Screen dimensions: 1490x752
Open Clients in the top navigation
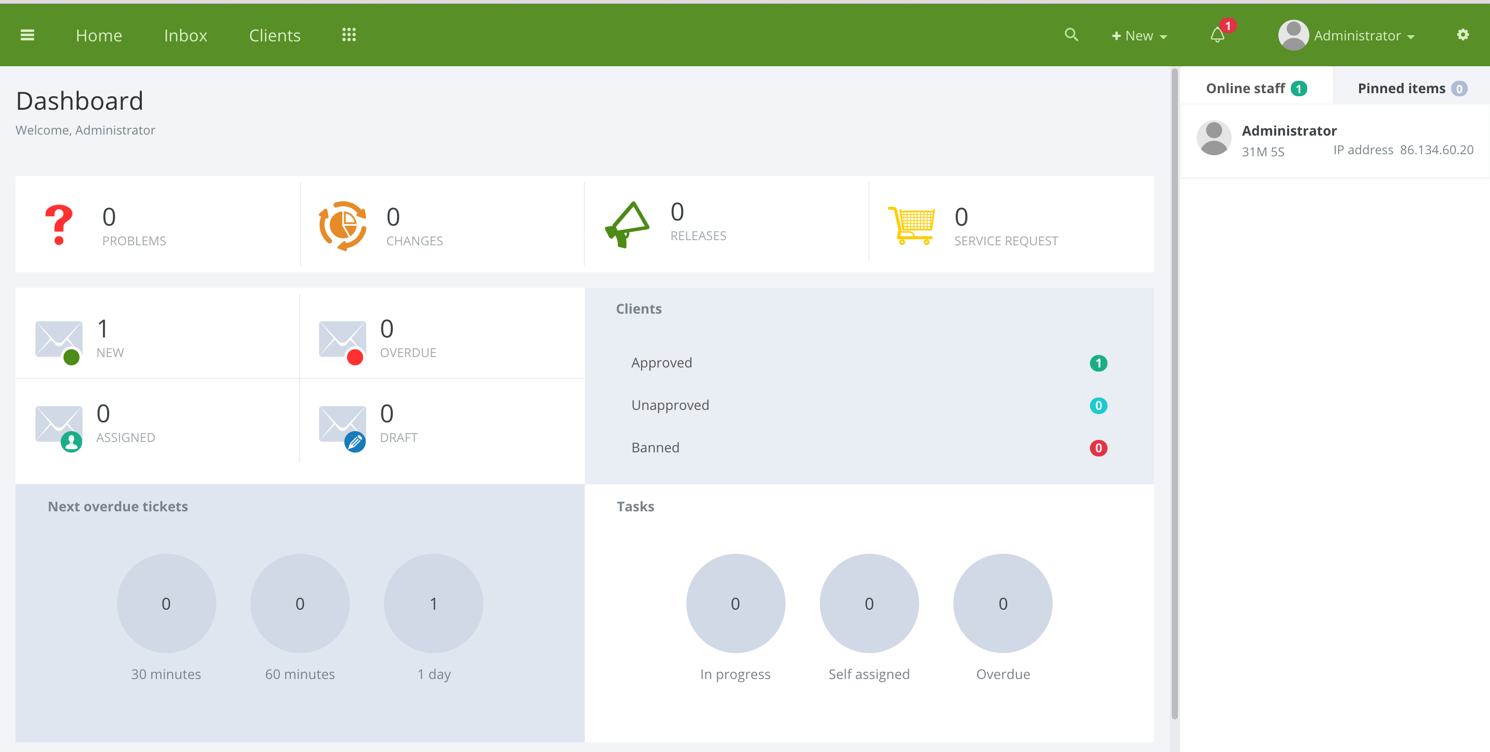pos(275,36)
